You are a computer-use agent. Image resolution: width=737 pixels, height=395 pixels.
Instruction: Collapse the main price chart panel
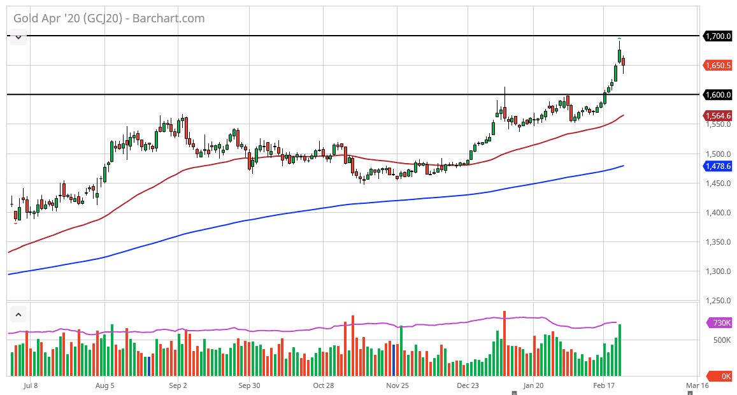[x=18, y=36]
